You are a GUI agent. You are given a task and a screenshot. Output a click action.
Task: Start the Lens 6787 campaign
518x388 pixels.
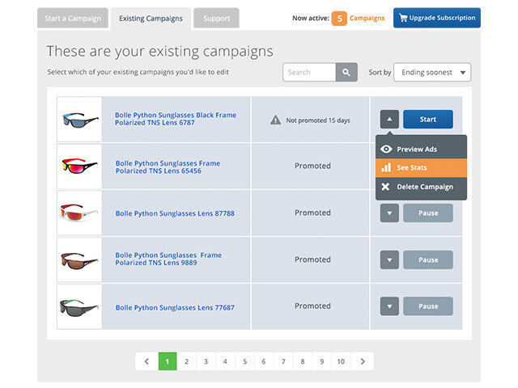(428, 119)
